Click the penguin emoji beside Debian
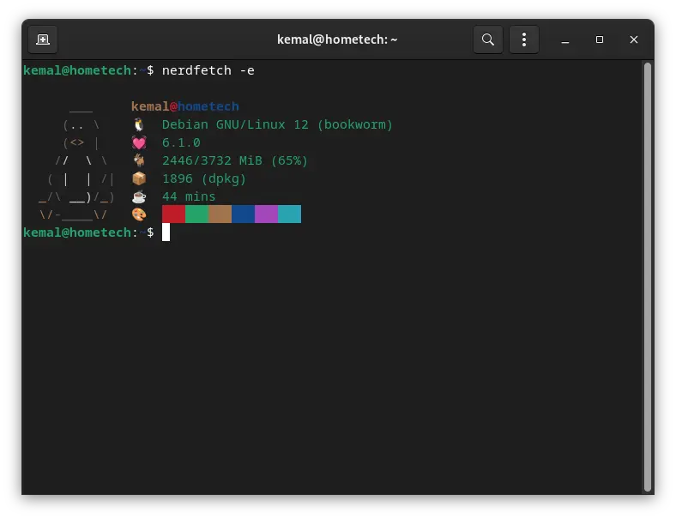676x519 pixels. (139, 124)
